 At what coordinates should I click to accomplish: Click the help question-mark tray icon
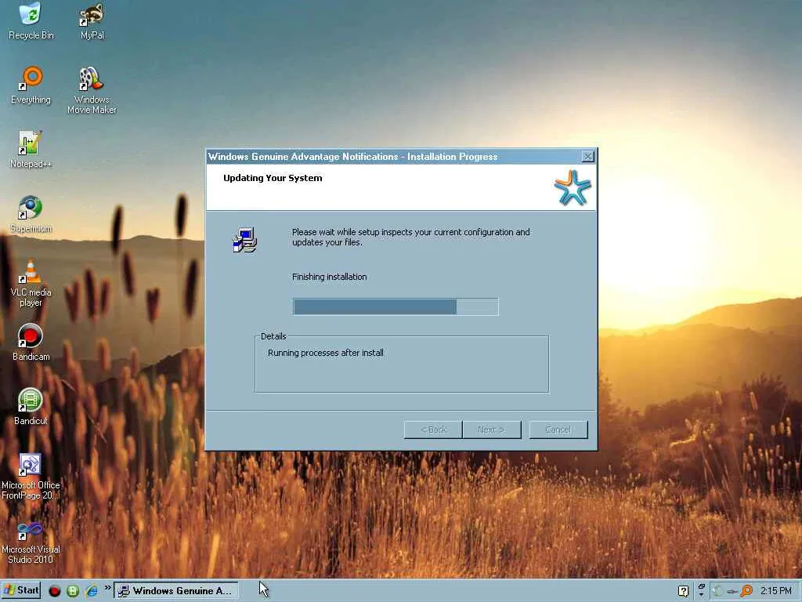click(x=683, y=591)
